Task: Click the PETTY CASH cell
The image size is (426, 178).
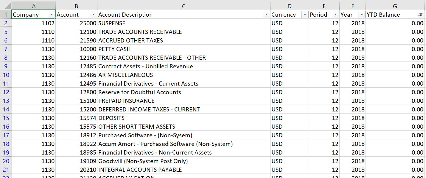Action: pyautogui.click(x=184, y=49)
